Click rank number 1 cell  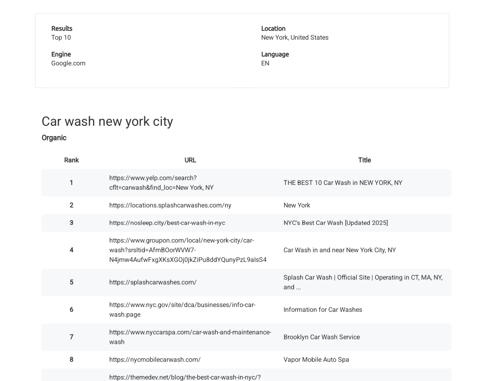tap(71, 183)
